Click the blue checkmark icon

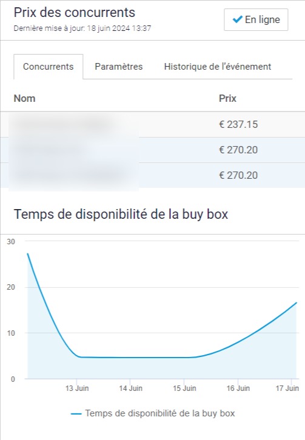(x=238, y=19)
